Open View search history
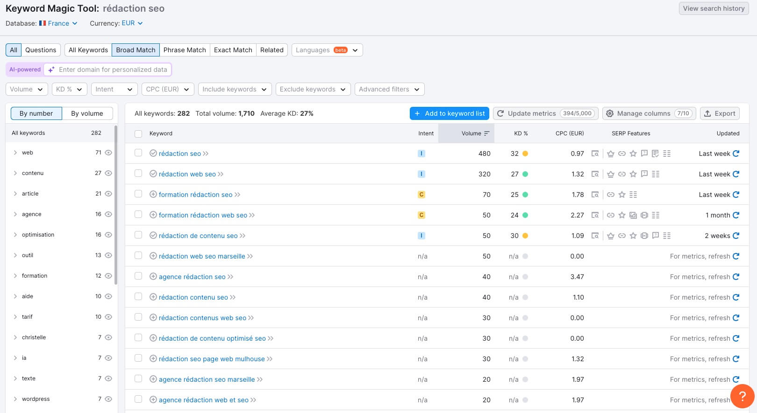 (714, 8)
